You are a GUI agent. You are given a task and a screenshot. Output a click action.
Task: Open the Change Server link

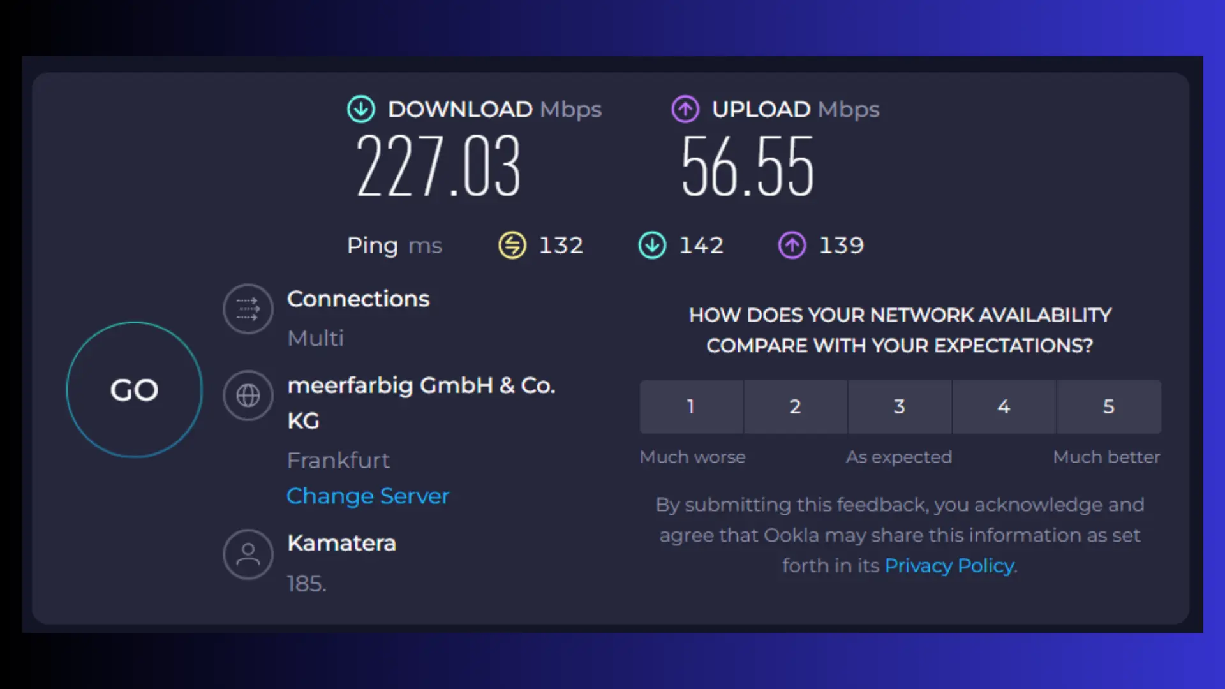367,496
